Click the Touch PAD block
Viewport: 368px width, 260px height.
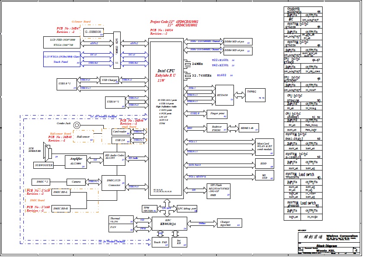(160, 242)
